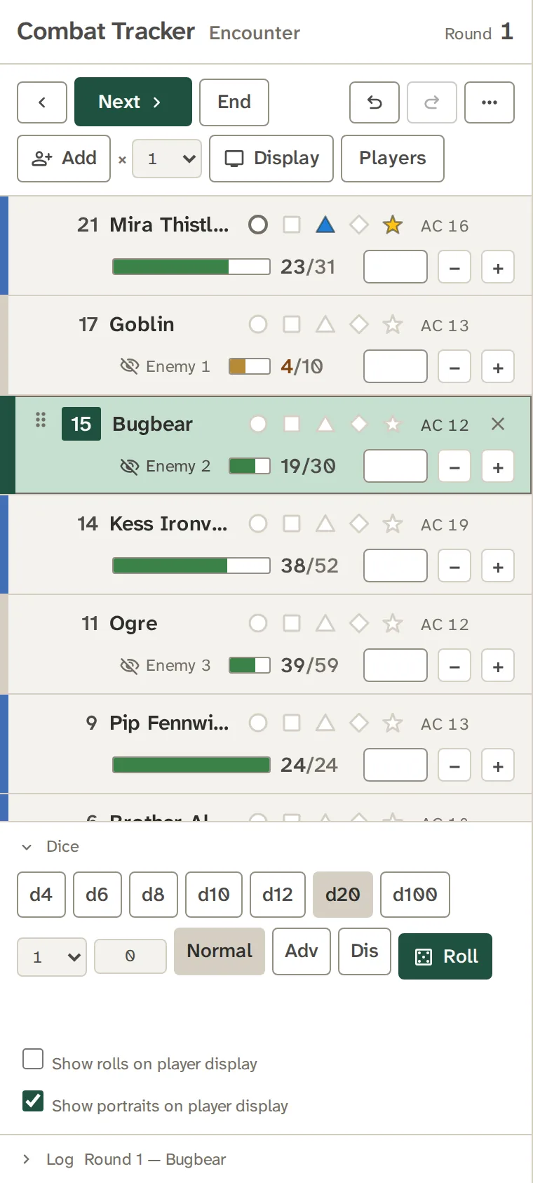The height and width of the screenshot is (1183, 533).
Task: Remove Bugbear with the X icon
Action: [x=498, y=424]
